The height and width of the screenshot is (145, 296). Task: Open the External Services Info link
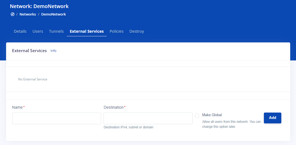[x=53, y=51]
